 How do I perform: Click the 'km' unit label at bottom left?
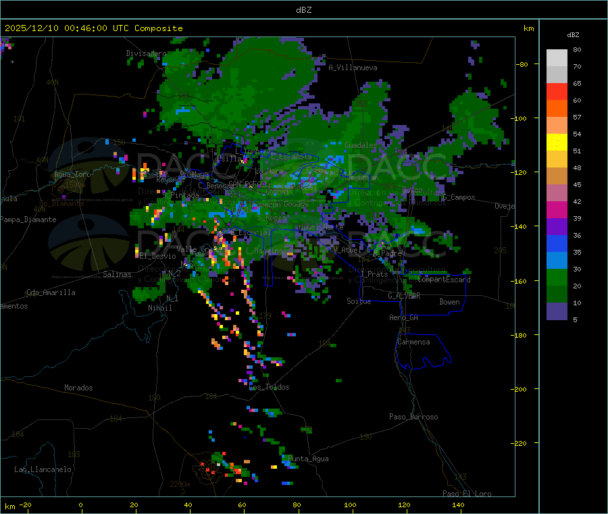pos(9,507)
